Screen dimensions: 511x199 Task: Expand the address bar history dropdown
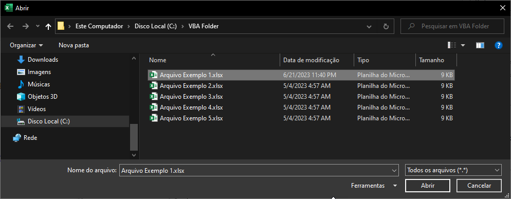click(369, 26)
